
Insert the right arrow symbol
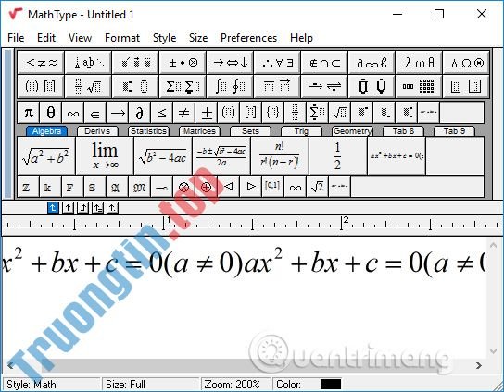[x=118, y=113]
